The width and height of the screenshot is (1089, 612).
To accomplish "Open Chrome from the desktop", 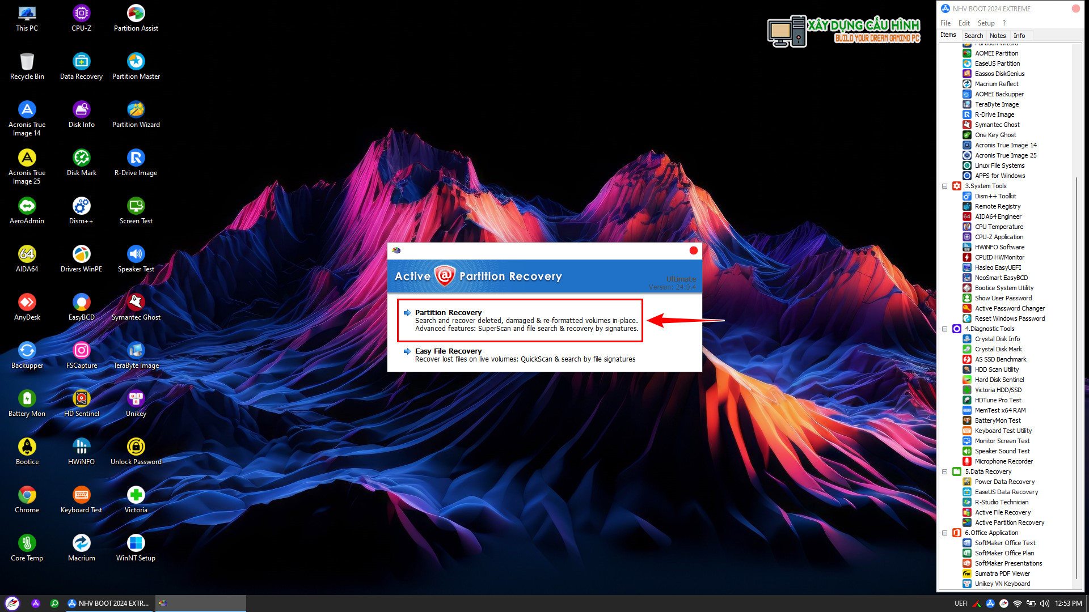I will click(x=27, y=499).
